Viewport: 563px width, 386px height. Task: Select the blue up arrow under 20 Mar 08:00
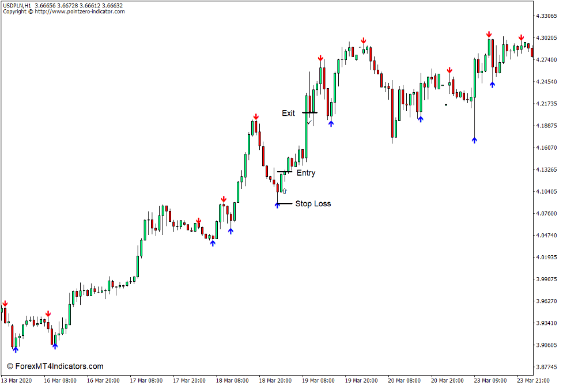click(x=421, y=119)
